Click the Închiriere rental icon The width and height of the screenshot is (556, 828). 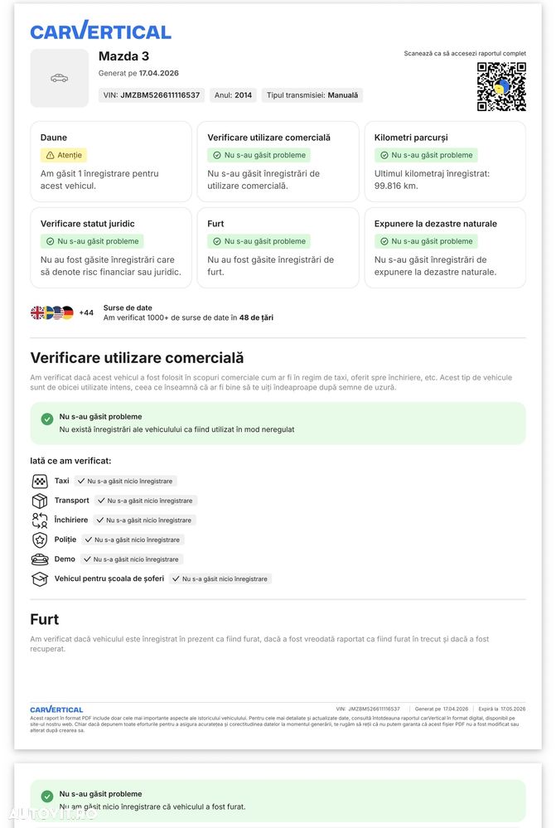click(40, 521)
